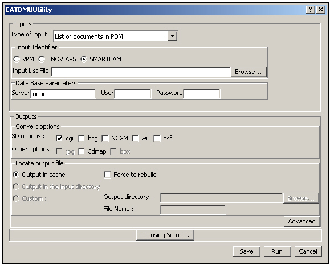Click the help question mark button
Screen dimensions: 330x265
(x=311, y=10)
